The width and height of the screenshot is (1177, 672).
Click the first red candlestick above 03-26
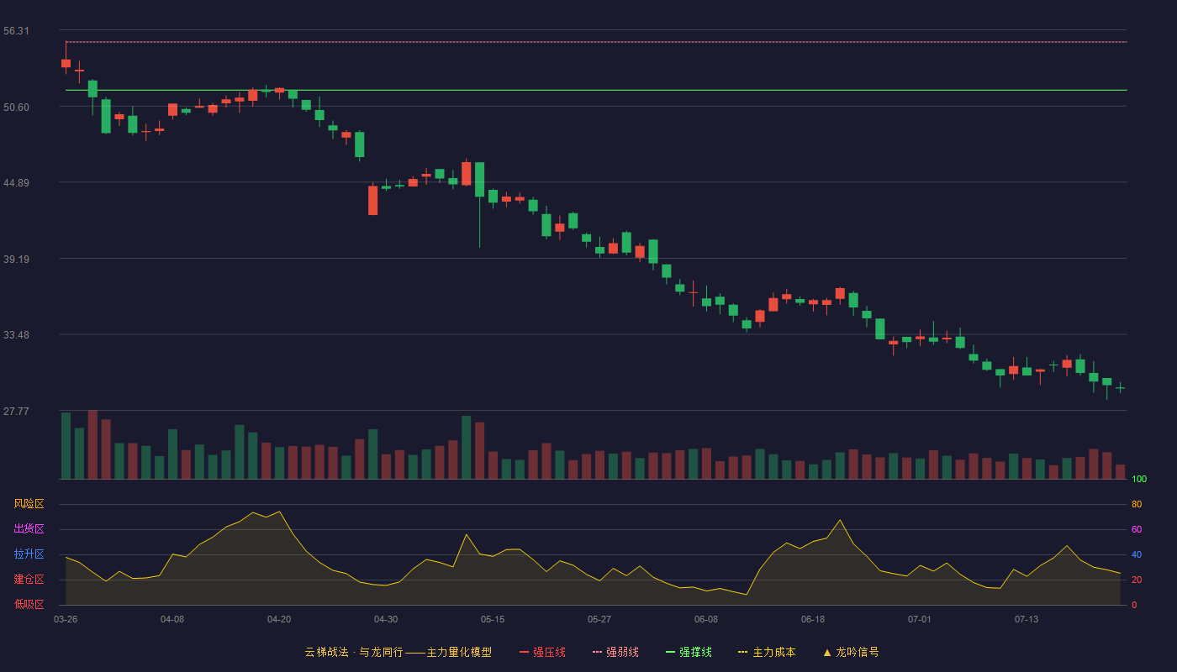click(66, 63)
